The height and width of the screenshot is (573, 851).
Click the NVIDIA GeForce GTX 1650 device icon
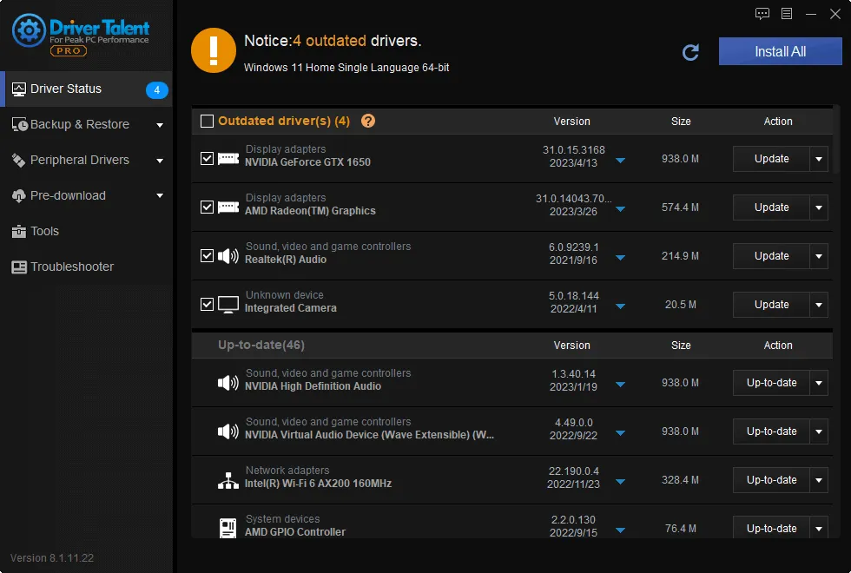(x=228, y=159)
